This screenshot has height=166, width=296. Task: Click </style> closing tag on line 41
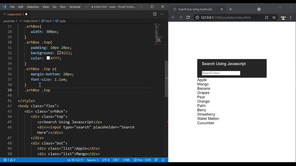coord(26,101)
